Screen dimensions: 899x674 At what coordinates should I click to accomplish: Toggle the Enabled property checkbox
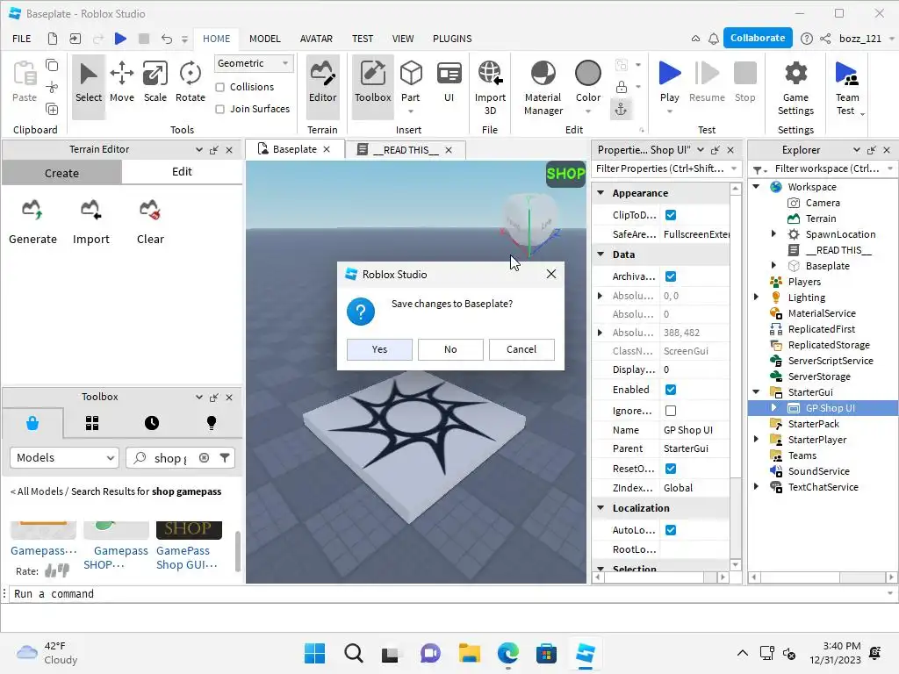point(670,390)
